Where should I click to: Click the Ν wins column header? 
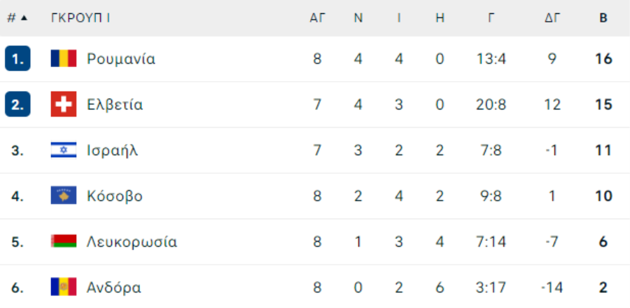358,18
